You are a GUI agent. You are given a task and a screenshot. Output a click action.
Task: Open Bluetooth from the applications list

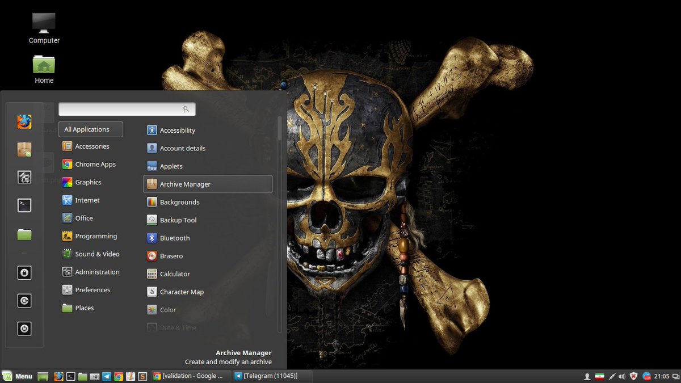tap(208, 238)
